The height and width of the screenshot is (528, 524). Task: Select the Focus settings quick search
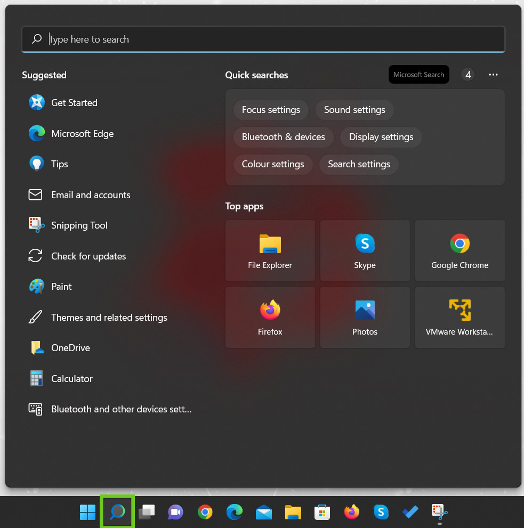pyautogui.click(x=271, y=110)
